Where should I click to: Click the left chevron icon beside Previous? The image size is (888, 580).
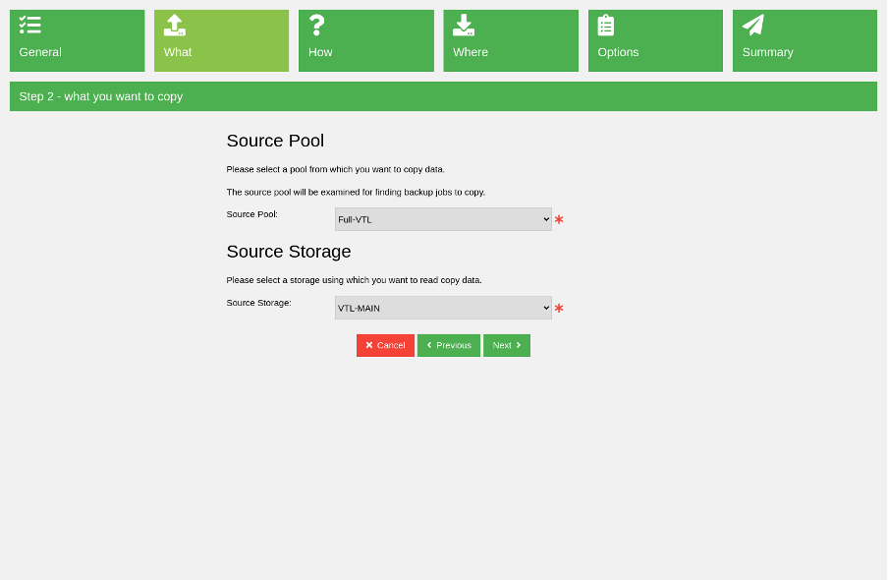[x=429, y=345]
